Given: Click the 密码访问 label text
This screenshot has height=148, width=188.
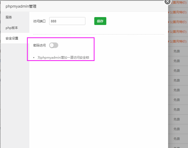Looking at the screenshot, I should (x=39, y=45).
